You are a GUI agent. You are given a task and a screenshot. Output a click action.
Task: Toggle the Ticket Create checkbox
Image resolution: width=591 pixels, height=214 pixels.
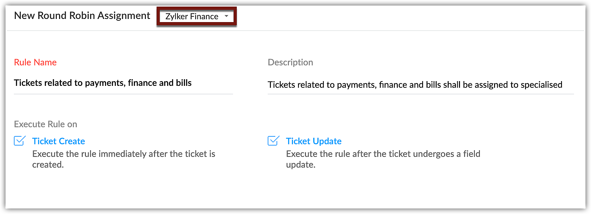point(20,141)
